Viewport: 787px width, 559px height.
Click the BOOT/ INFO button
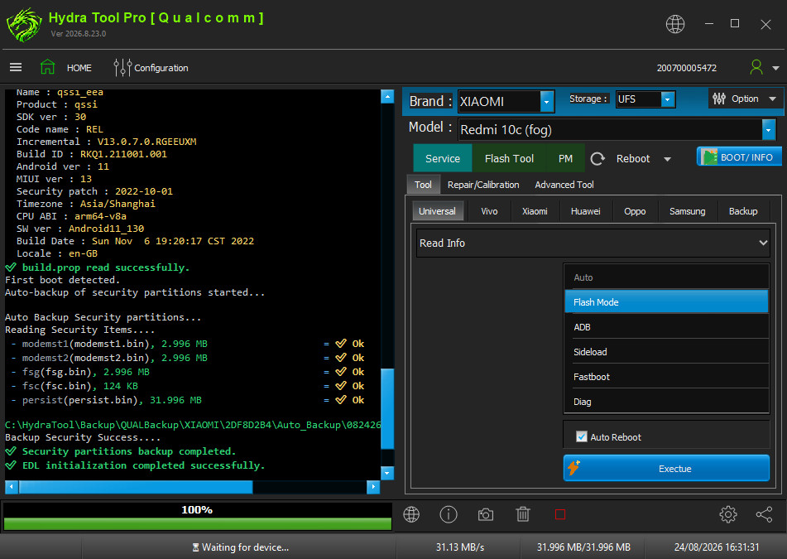pos(739,157)
